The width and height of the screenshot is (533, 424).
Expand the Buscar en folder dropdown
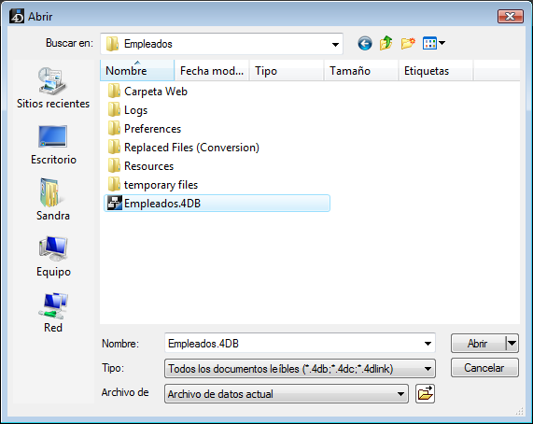(x=335, y=44)
